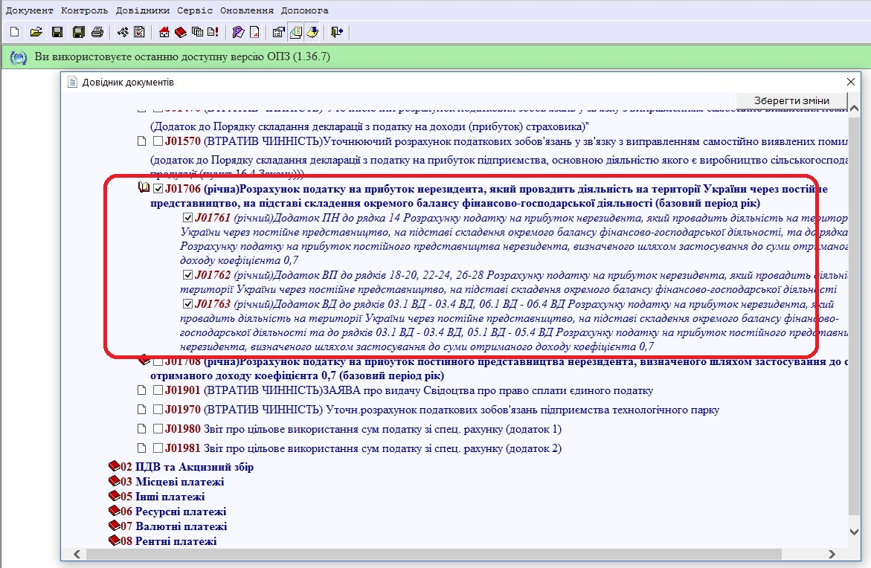Image resolution: width=871 pixels, height=568 pixels.
Task: Open the Довідники menu
Action: [143, 10]
